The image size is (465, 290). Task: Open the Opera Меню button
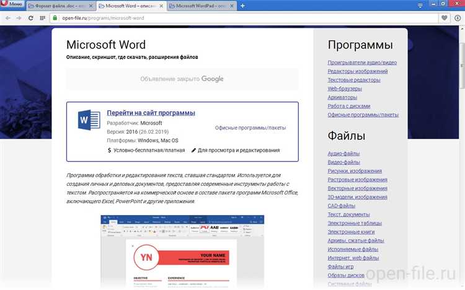point(12,5)
